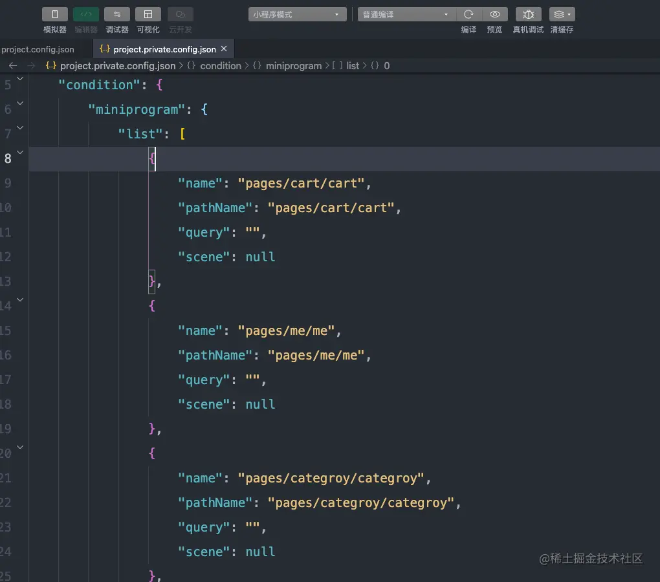Click the null scene value on line 12
The image size is (660, 582).
[x=261, y=257]
